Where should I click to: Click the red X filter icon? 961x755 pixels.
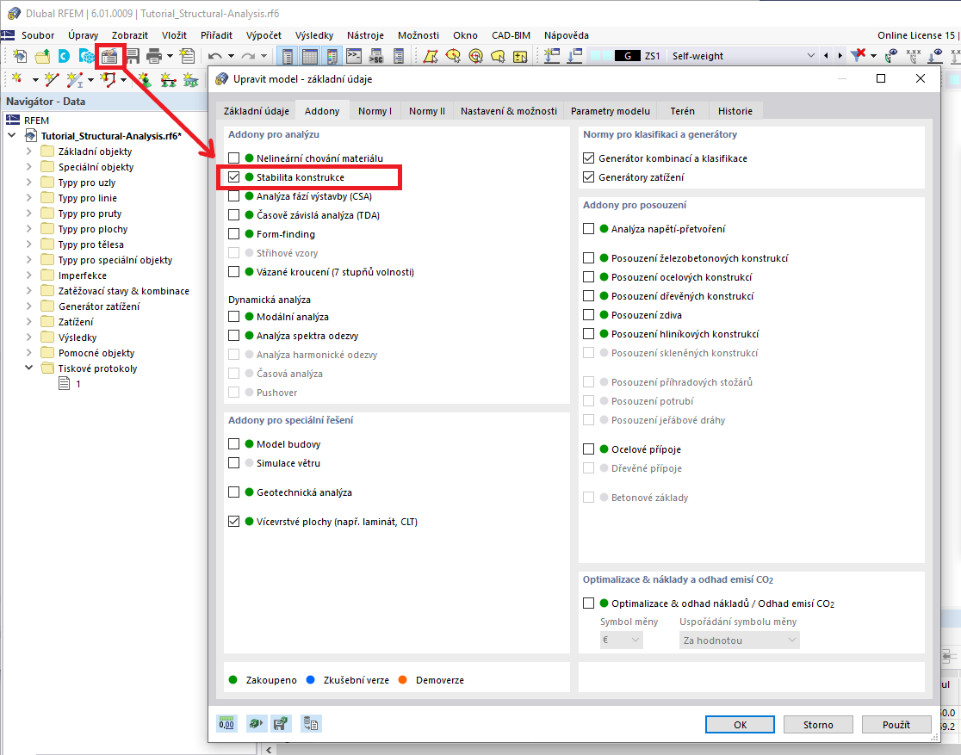[x=859, y=55]
